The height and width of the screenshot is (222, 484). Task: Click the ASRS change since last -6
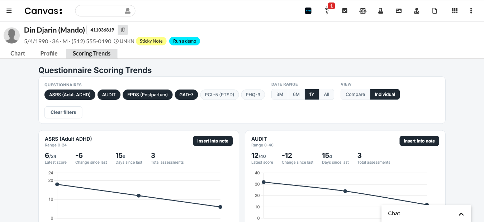point(79,155)
